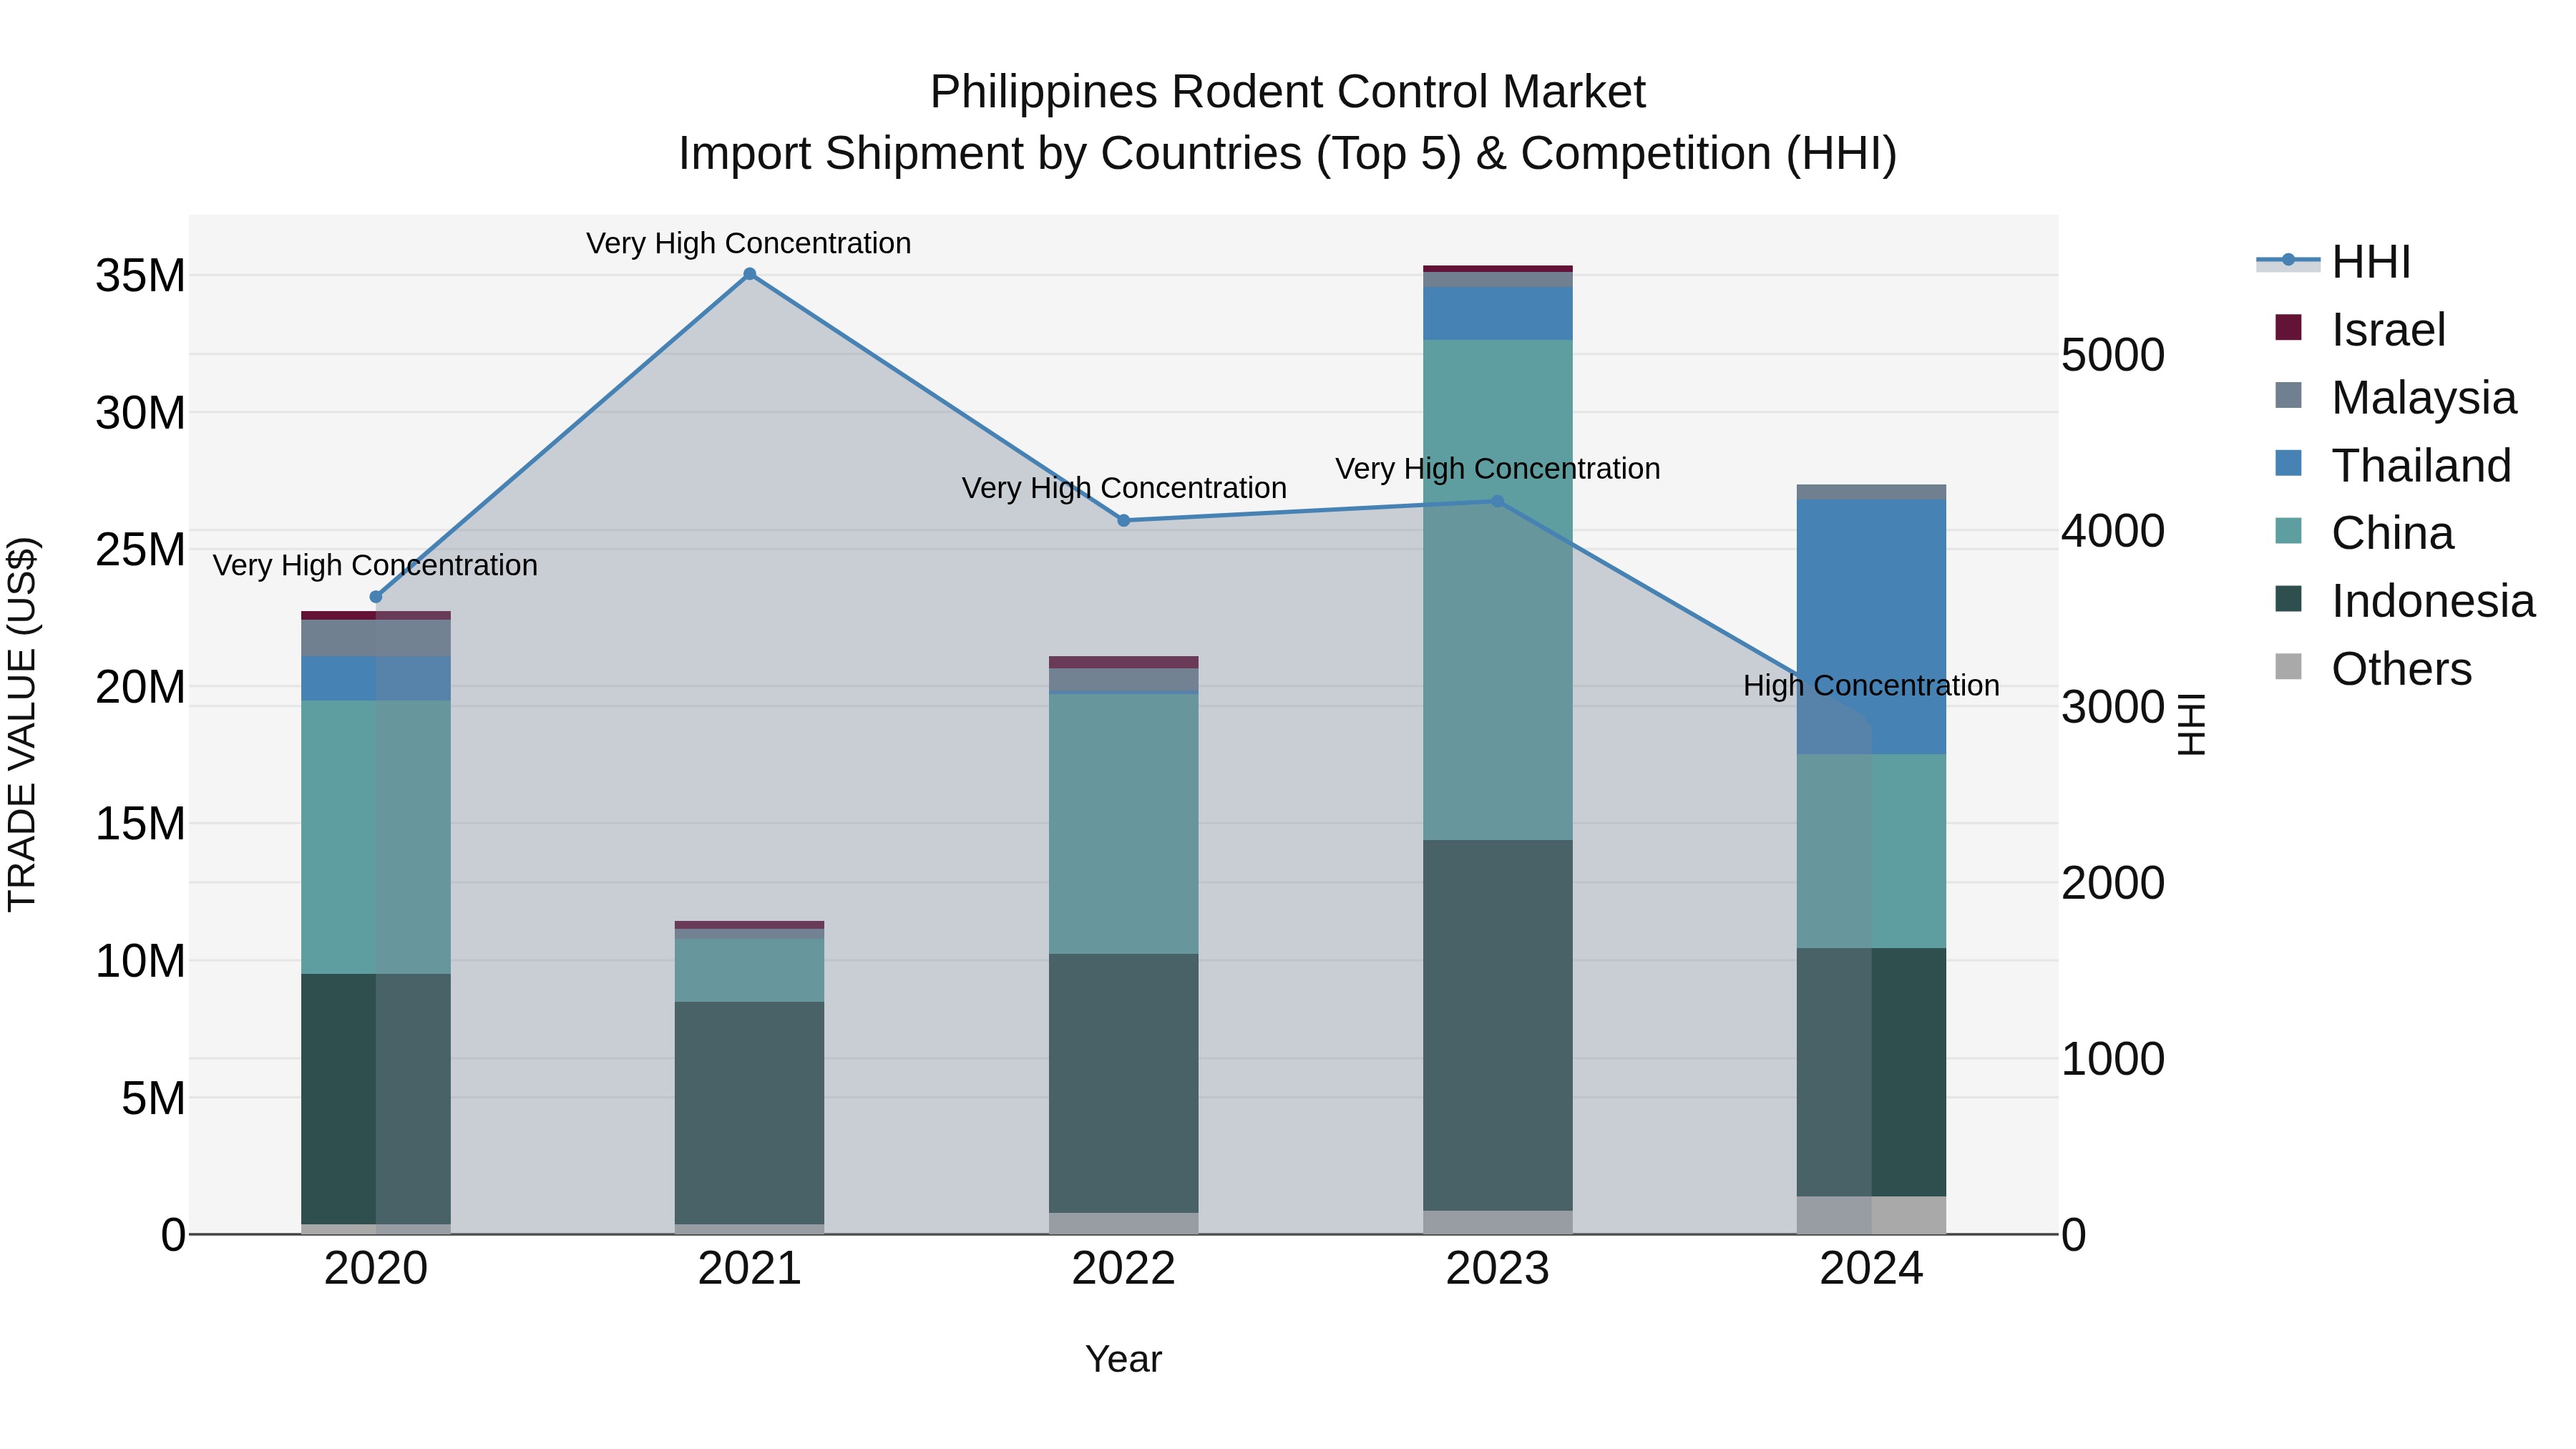Viewport: 2576px width, 1449px height.
Task: Click the Indonesia segment of the 2021 bar
Action: 750,1113
